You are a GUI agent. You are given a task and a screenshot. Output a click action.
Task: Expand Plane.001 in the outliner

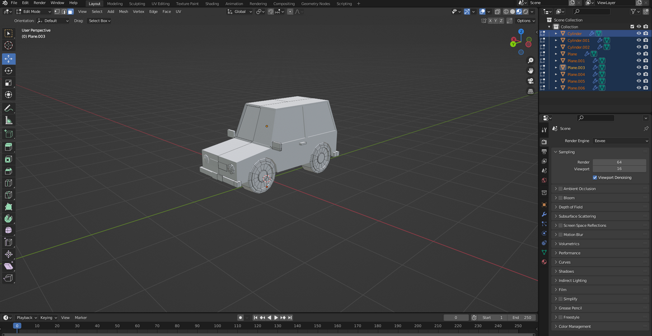(556, 60)
